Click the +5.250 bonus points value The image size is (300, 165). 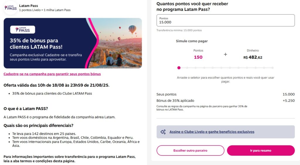[288, 101]
